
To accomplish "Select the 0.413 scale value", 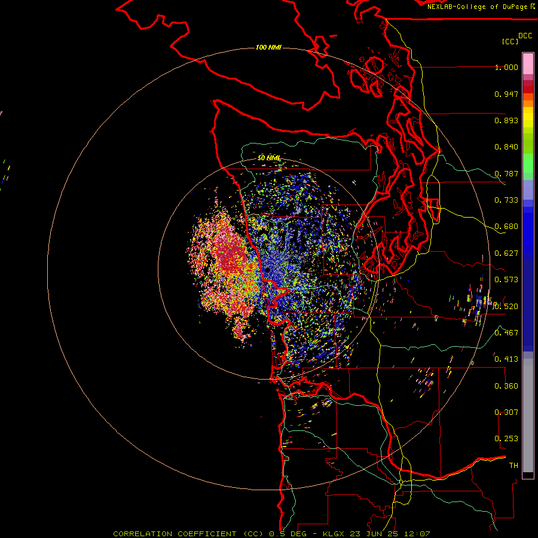I will pos(506,359).
